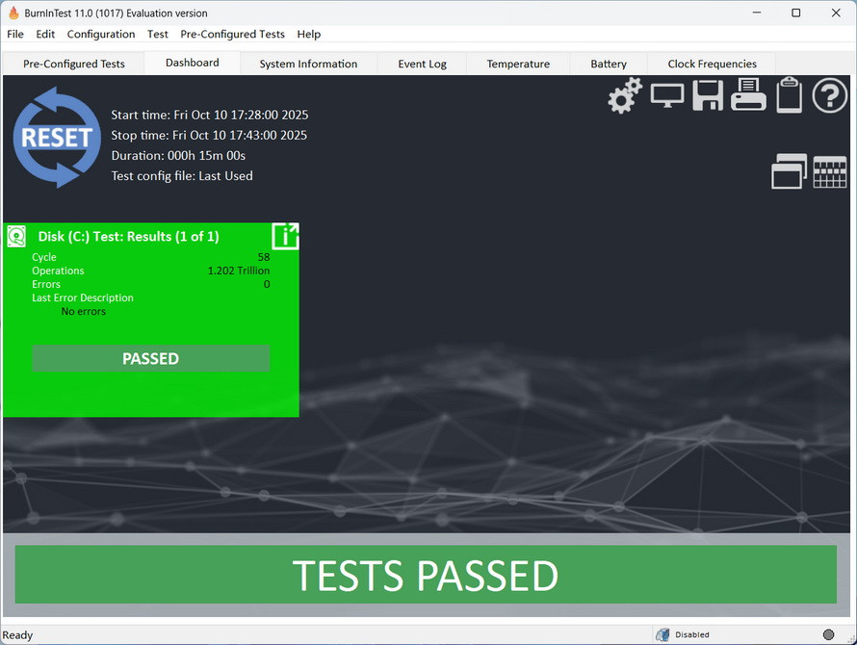Click the blue RESET circular arrows icon
The image size is (857, 645).
(x=57, y=137)
